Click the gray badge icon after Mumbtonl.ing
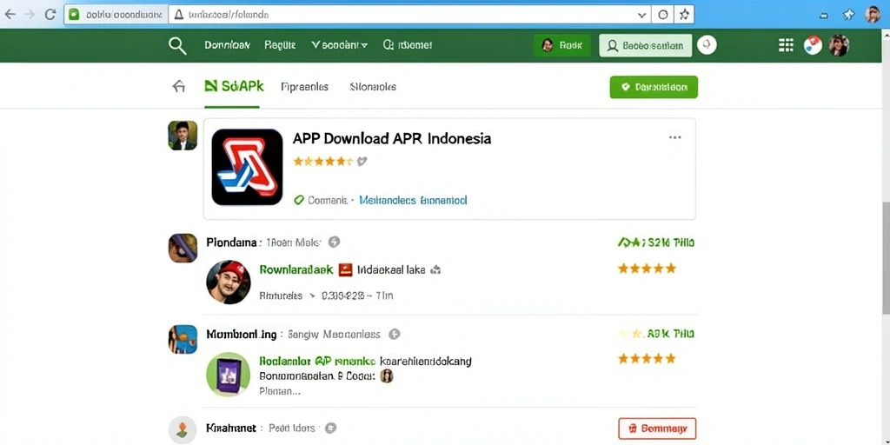Image resolution: width=890 pixels, height=445 pixels. (394, 335)
